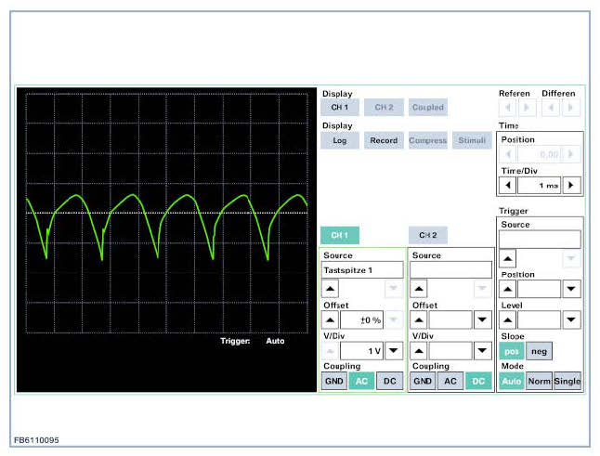Switch trigger mode to Single
The width and height of the screenshot is (600, 456).
567,381
